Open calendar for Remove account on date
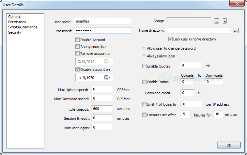The image size is (247, 155). (x=108, y=62)
